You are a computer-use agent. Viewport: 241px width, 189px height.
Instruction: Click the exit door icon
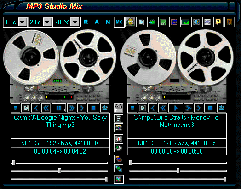(230, 22)
